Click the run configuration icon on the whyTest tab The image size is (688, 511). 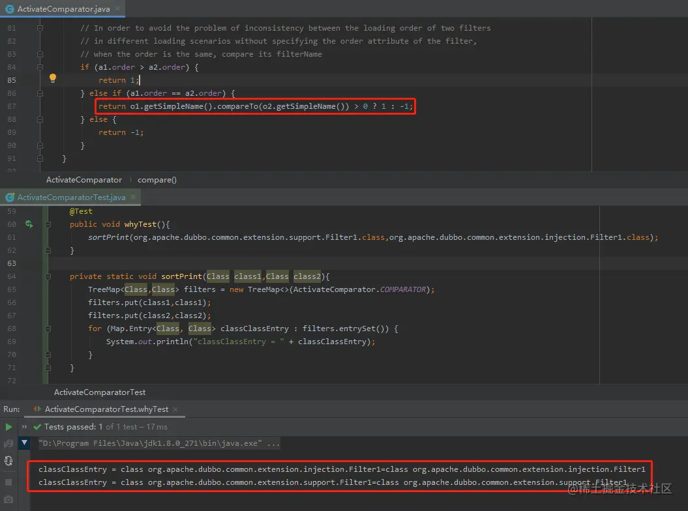37,409
